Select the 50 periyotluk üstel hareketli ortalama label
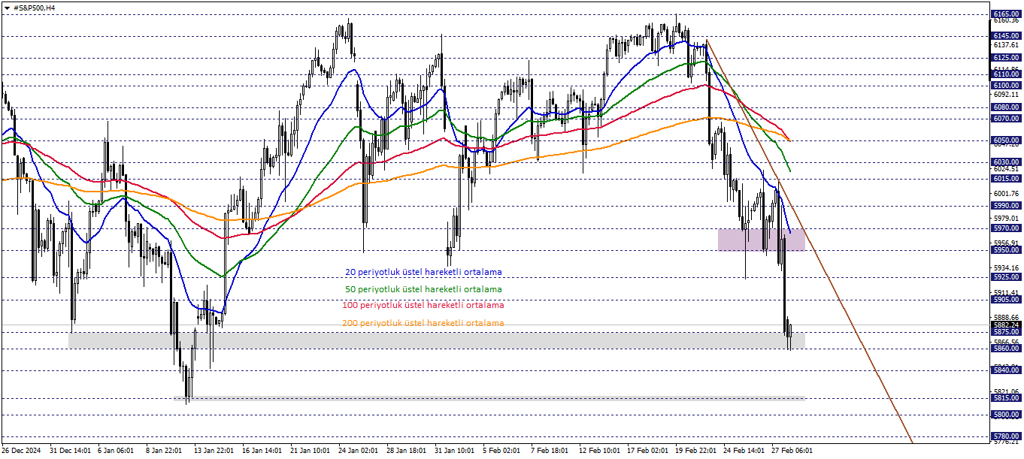The height and width of the screenshot is (459, 1024). point(423,288)
